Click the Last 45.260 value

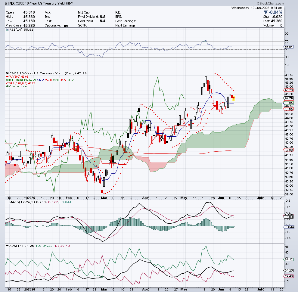pos(277,21)
